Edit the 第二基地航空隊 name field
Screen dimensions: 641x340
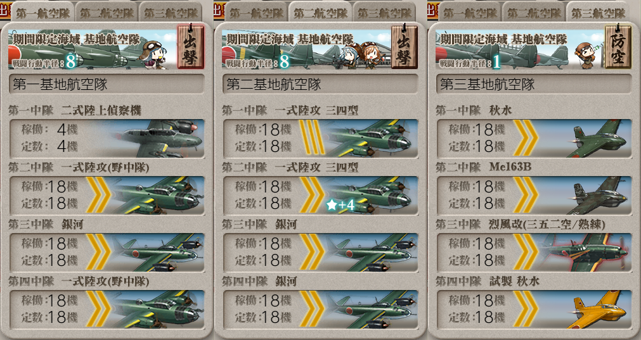[x=321, y=84]
